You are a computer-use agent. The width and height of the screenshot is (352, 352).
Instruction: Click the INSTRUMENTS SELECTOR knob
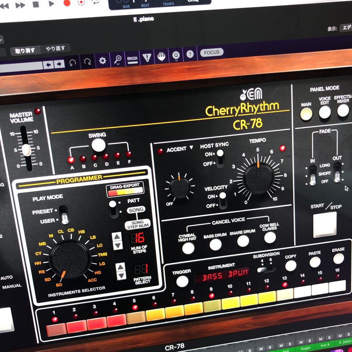click(x=70, y=260)
